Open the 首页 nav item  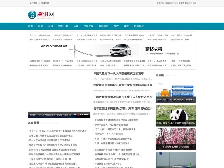coord(30,26)
